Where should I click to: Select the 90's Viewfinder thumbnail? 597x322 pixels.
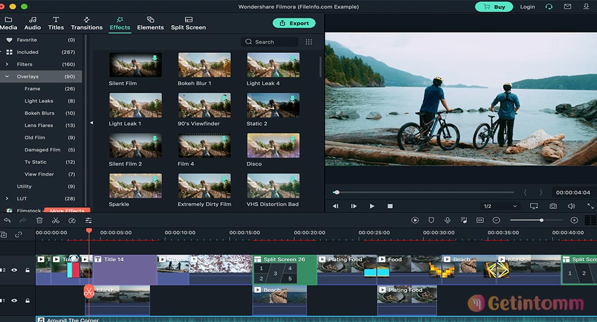point(205,105)
